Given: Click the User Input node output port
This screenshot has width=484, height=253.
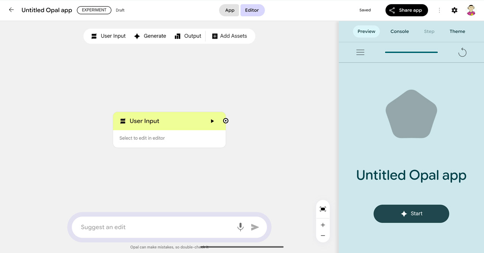Looking at the screenshot, I should (x=226, y=121).
